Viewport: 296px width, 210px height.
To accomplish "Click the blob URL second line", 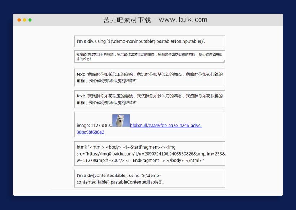I will coord(90,132).
